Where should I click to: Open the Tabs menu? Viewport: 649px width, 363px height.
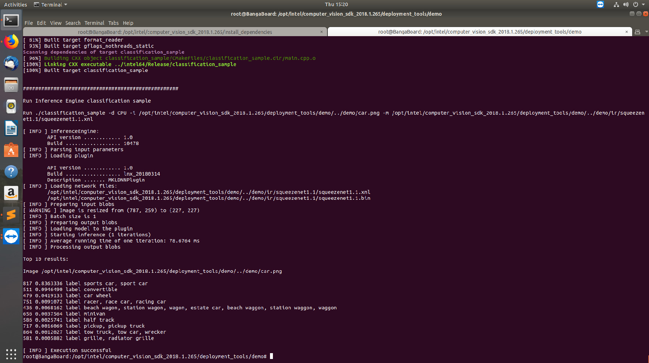coord(113,23)
